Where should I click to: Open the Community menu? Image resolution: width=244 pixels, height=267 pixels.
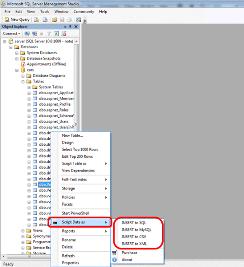[x=84, y=12]
